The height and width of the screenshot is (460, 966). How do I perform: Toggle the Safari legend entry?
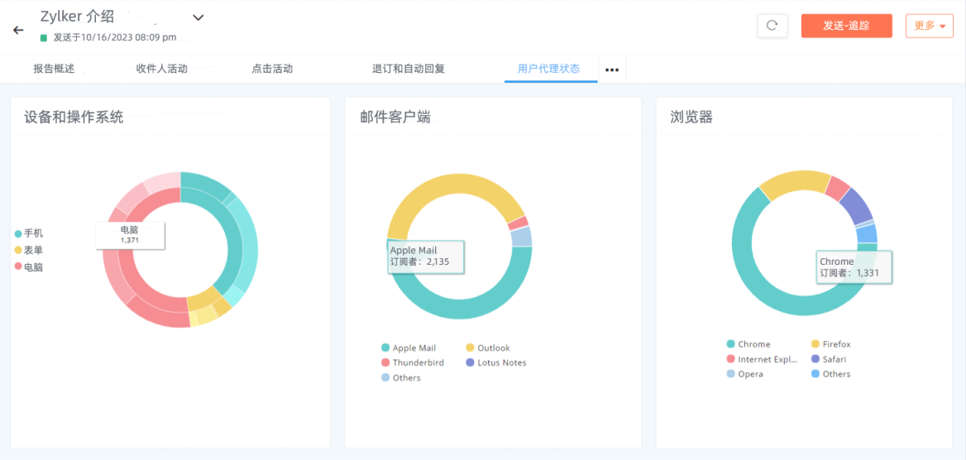point(829,359)
